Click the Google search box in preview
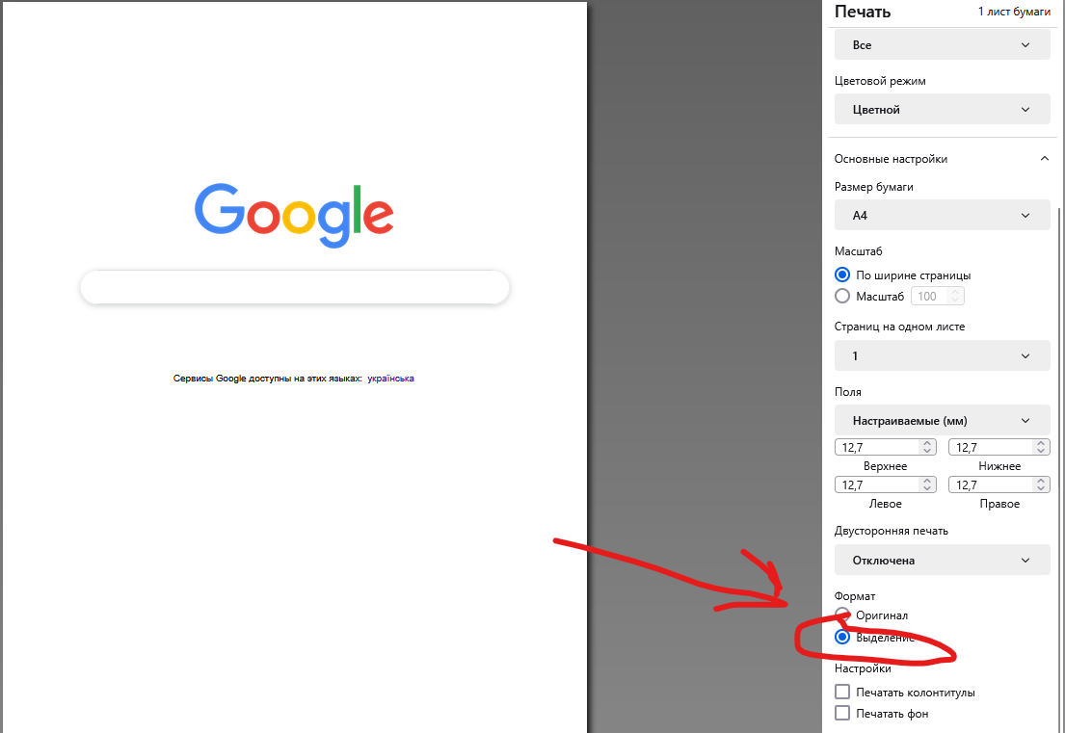 click(x=294, y=288)
